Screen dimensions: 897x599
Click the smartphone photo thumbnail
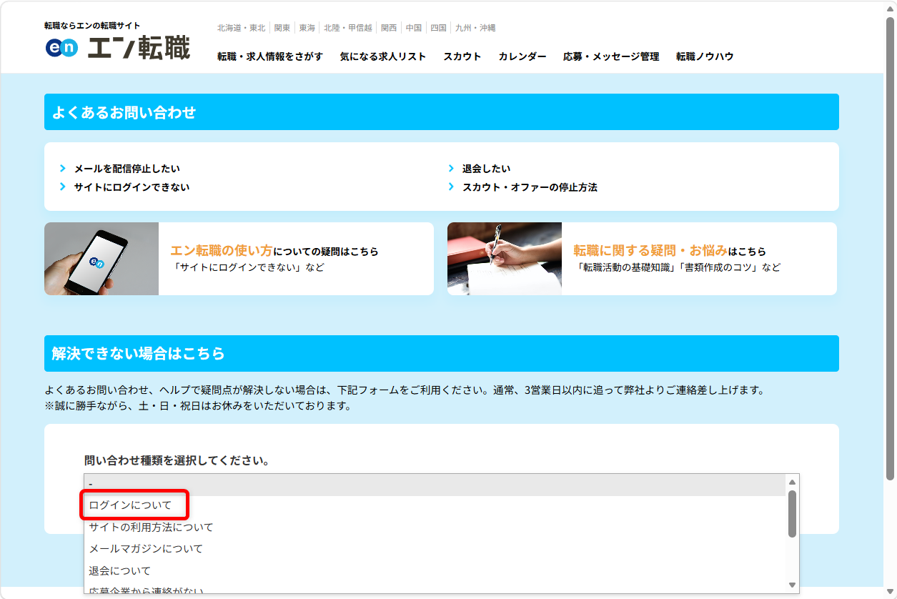click(x=101, y=259)
